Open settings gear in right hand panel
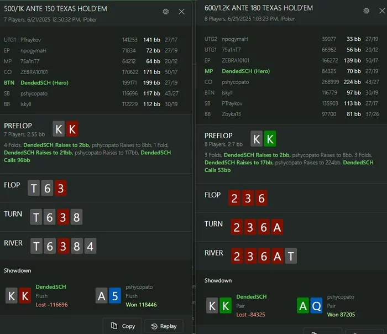387x334 pixels. pos(366,11)
